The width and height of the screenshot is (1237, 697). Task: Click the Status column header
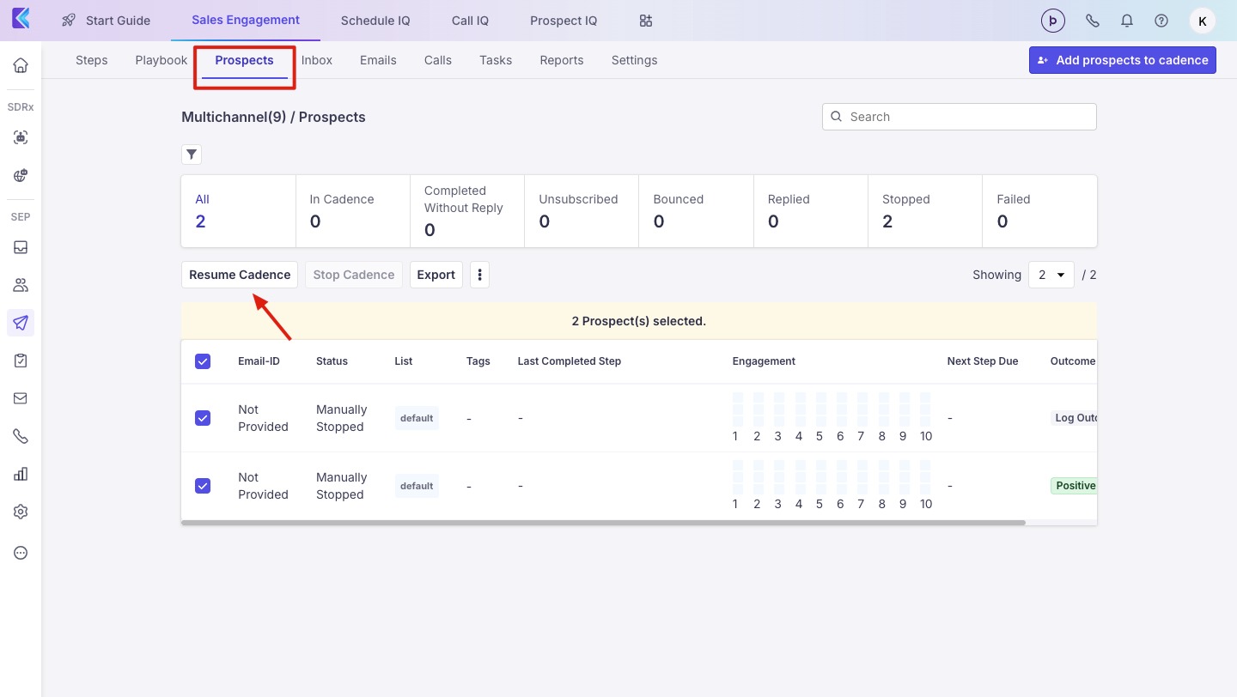pyautogui.click(x=332, y=361)
